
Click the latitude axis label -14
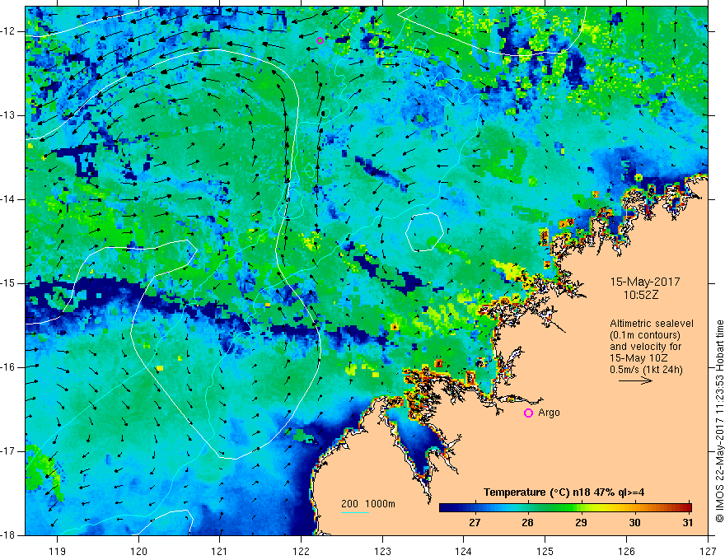pyautogui.click(x=8, y=199)
